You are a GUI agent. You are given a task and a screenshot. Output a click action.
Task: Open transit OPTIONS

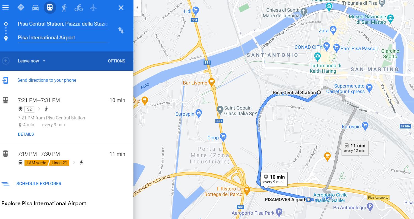pyautogui.click(x=116, y=61)
